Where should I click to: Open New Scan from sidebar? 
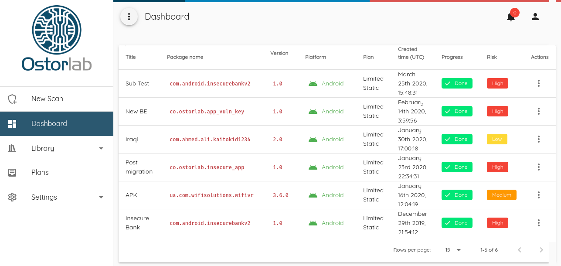pos(57,99)
